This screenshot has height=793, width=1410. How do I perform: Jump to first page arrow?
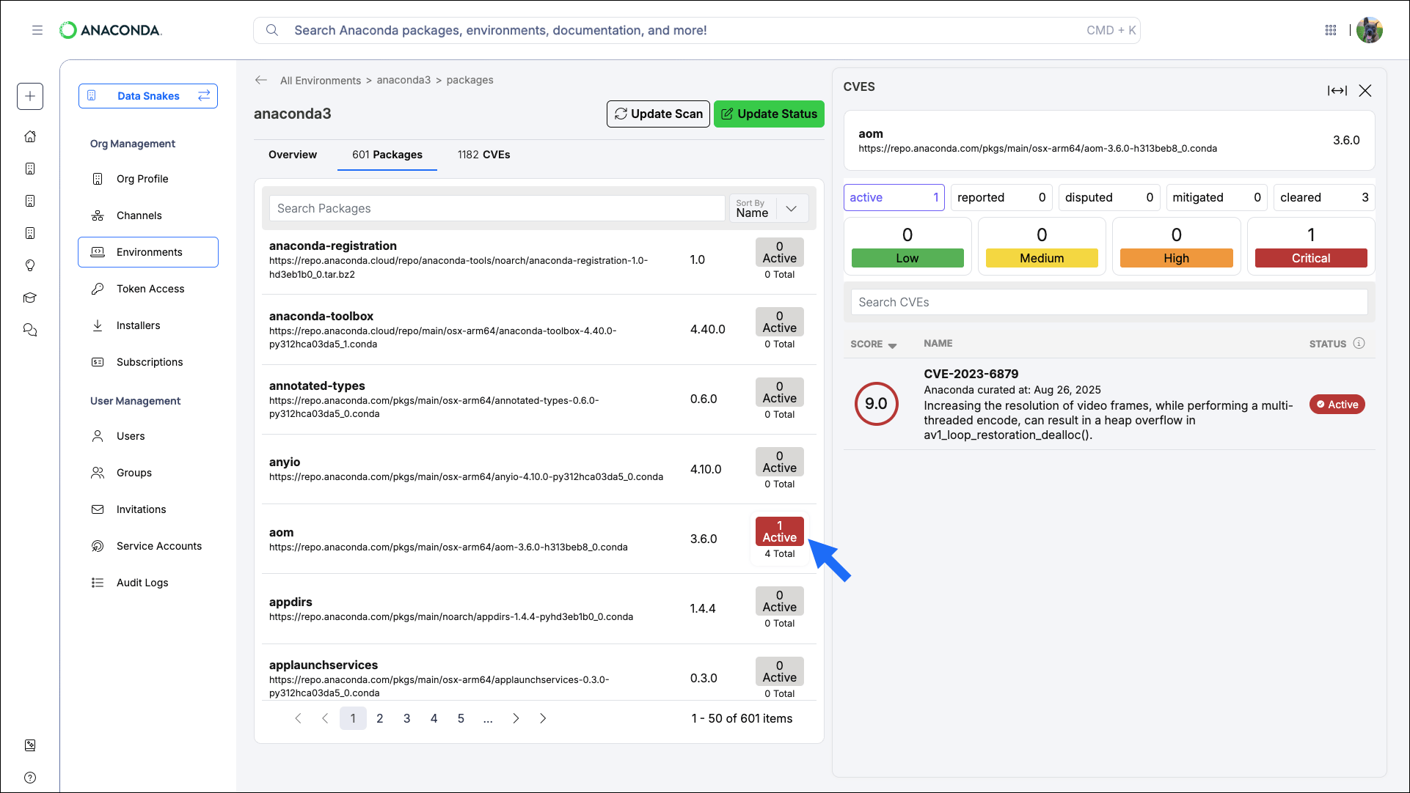coord(298,718)
